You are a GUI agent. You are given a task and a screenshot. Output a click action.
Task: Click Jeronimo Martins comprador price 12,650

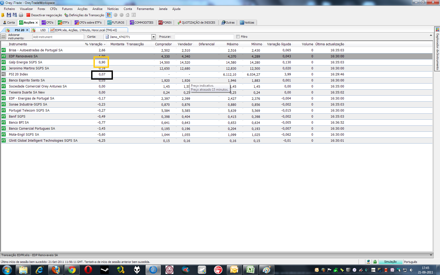[x=164, y=69]
